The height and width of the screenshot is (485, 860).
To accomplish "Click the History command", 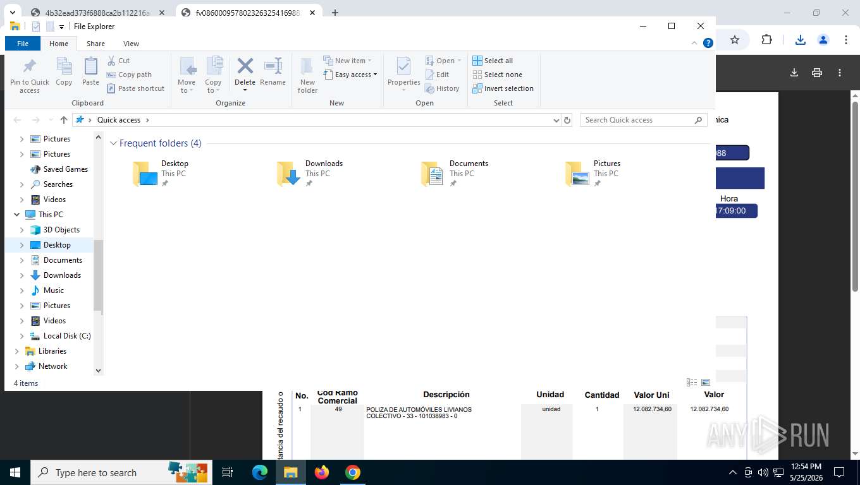I will [442, 88].
